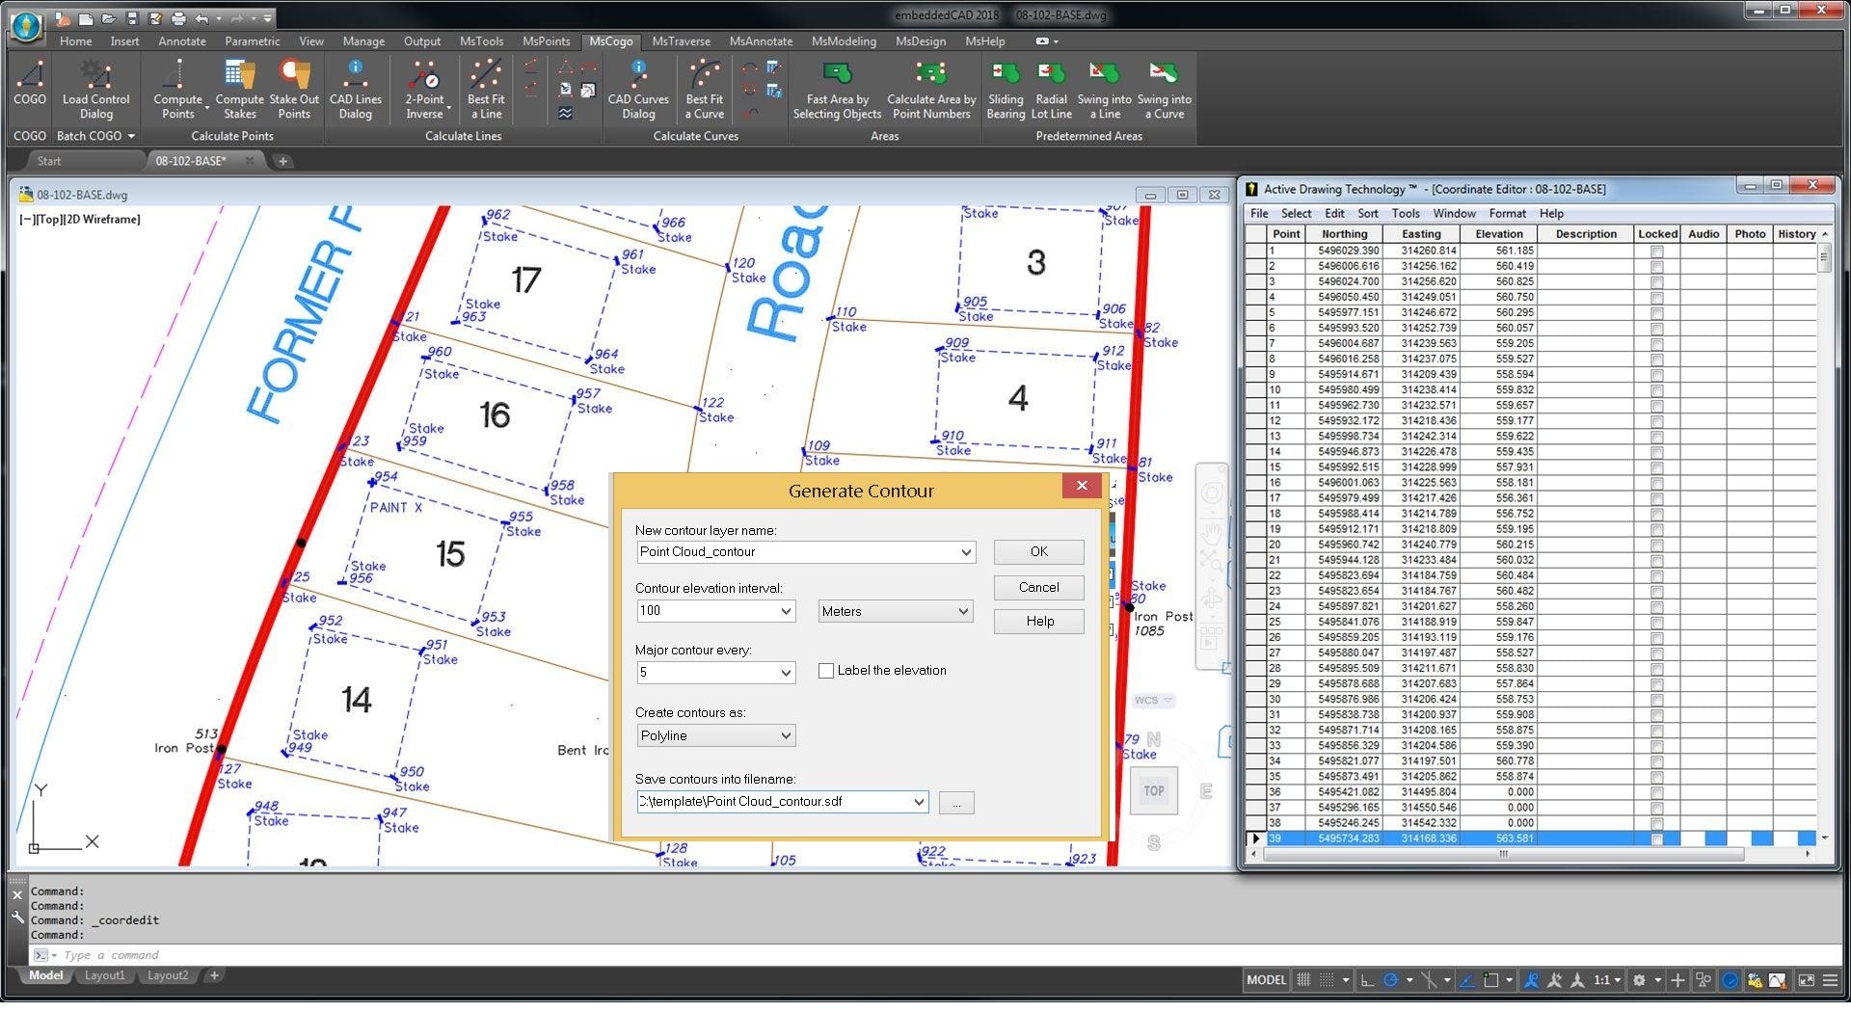This screenshot has height=1012, width=1851.
Task: Open the Major contour every dropdown
Action: tap(786, 673)
